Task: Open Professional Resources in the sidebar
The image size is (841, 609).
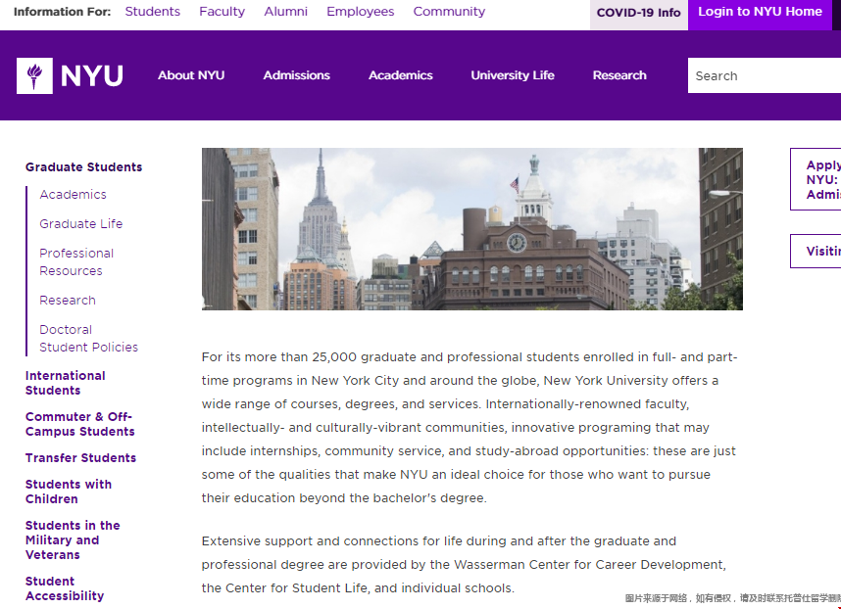Action: coord(76,262)
